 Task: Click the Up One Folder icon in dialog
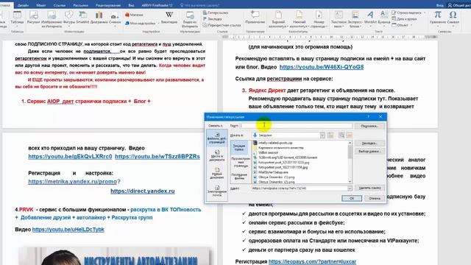(x=330, y=135)
